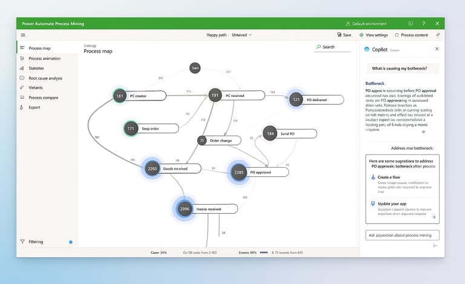Click the Save button
This screenshot has height=284, width=465.
coord(344,35)
